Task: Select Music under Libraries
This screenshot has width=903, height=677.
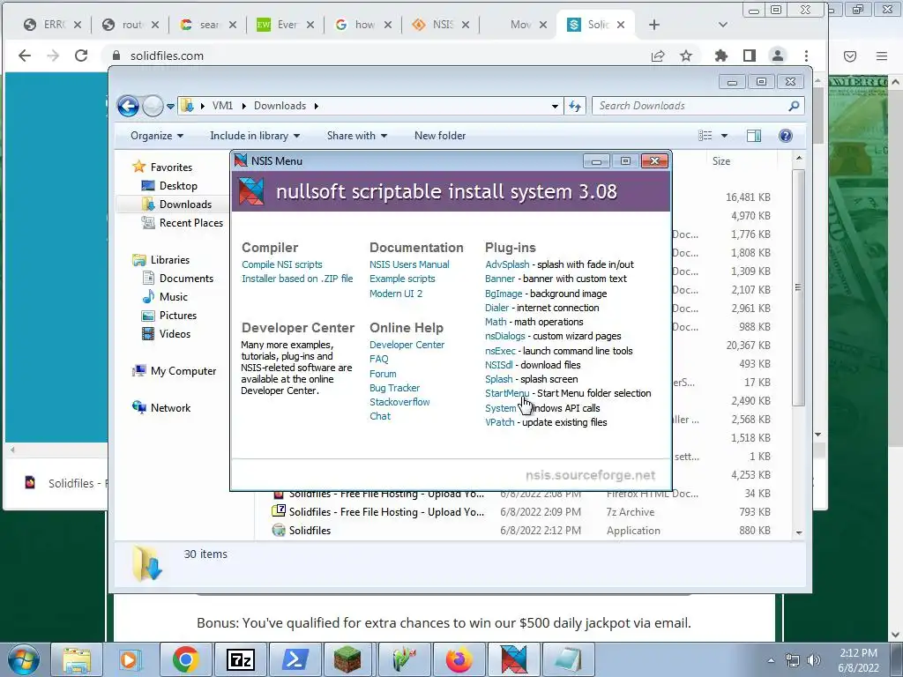Action: coord(174,297)
